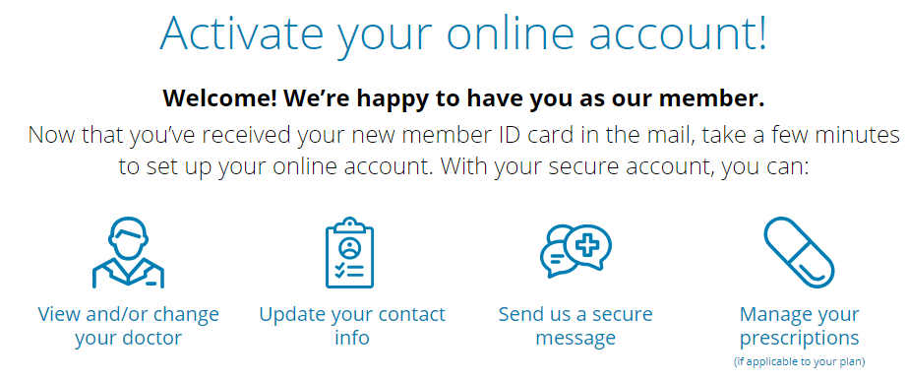Click the 'new member ID card' paragraph line
The width and height of the screenshot is (908, 382).
coord(463,135)
